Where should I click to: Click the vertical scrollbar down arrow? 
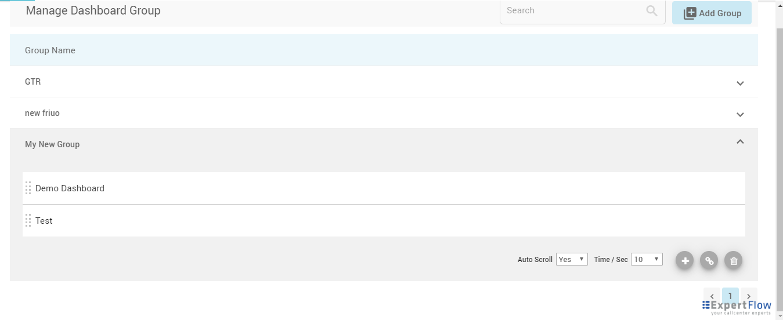click(780, 317)
